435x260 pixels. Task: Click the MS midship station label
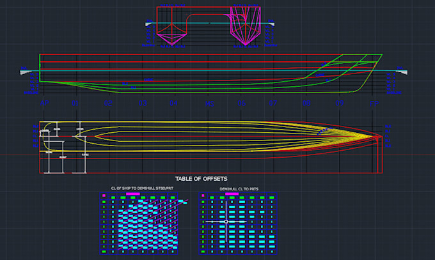(210, 103)
